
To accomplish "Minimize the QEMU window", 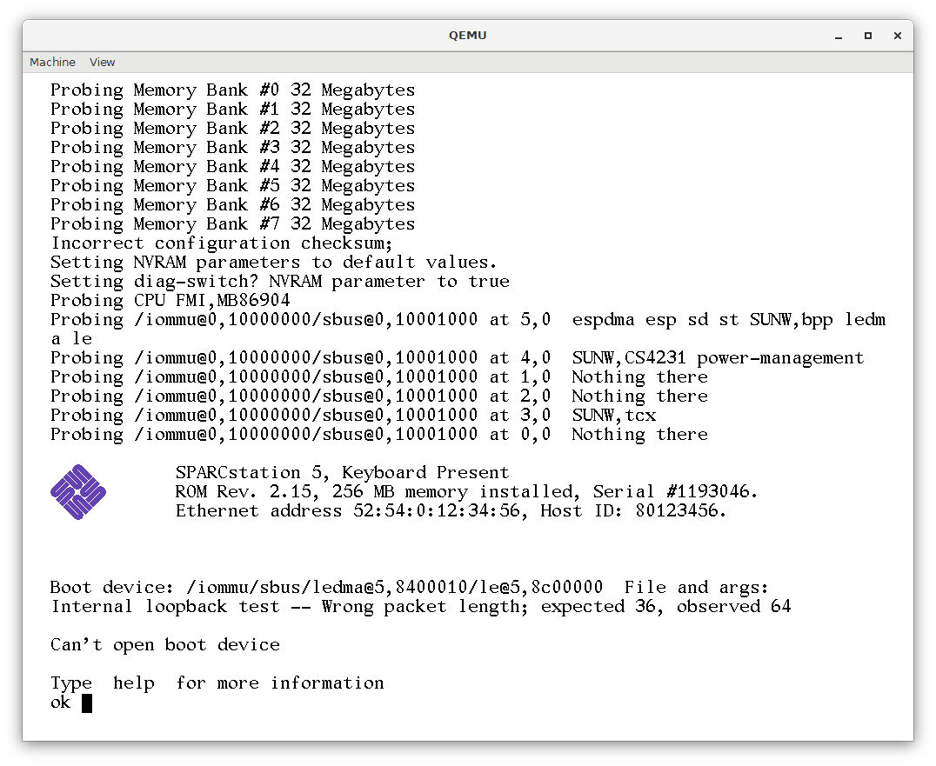I will pyautogui.click(x=840, y=36).
